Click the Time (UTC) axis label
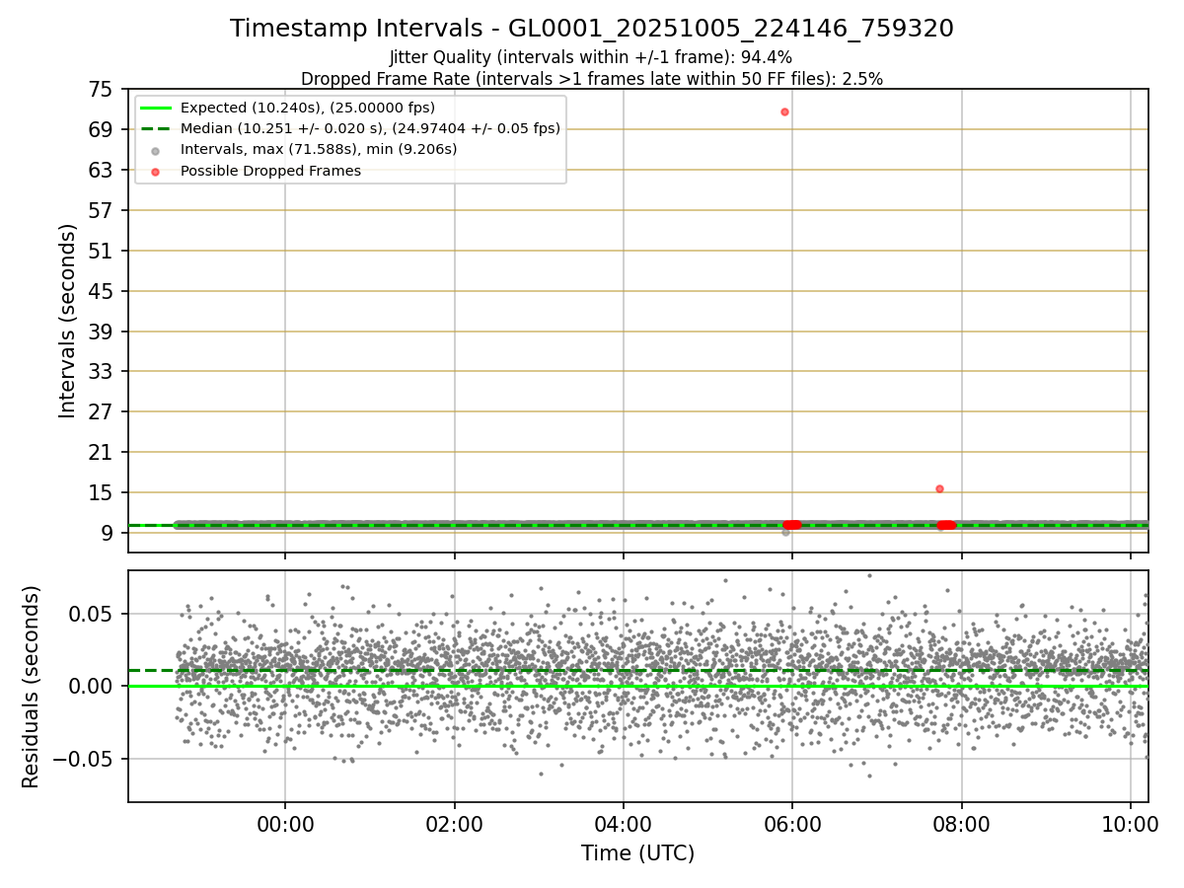 click(x=637, y=853)
